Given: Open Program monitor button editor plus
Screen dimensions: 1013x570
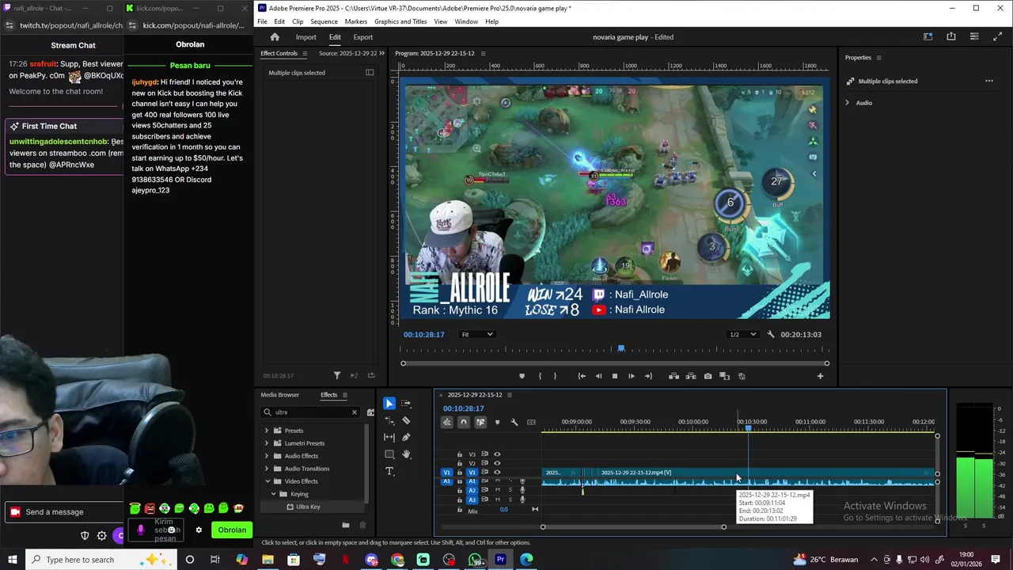Looking at the screenshot, I should 820,376.
